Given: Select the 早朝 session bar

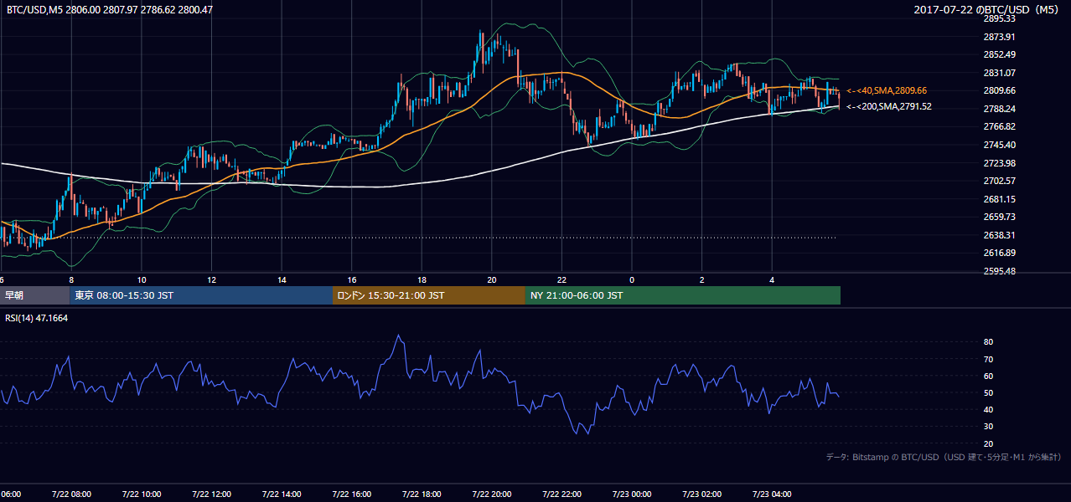Looking at the screenshot, I should pyautogui.click(x=34, y=295).
